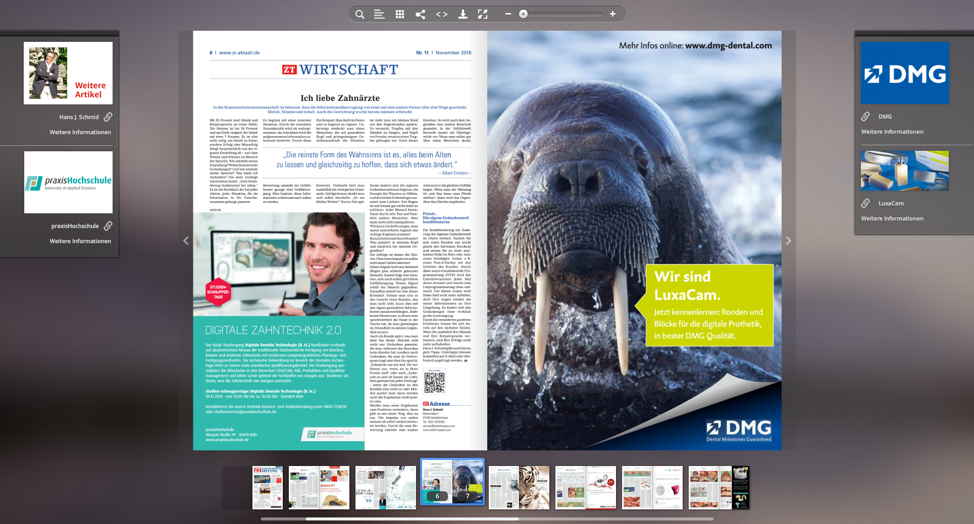Open link icon next to praxisHochschule
Screen dimensions: 974x524
(x=108, y=226)
